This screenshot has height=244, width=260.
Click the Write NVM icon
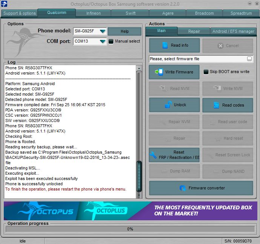coord(217,88)
